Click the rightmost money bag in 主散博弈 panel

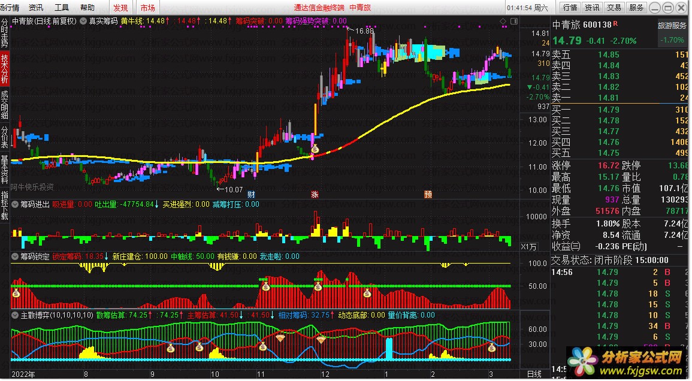[x=492, y=348]
